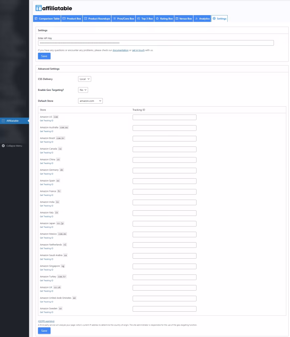The height and width of the screenshot is (337, 290).
Task: Click the Settings gear icon
Action: [x=214, y=18]
